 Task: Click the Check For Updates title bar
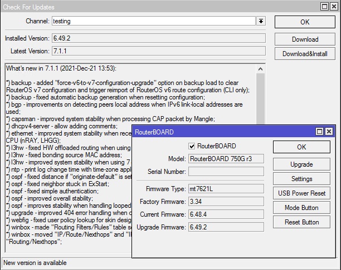point(161,7)
